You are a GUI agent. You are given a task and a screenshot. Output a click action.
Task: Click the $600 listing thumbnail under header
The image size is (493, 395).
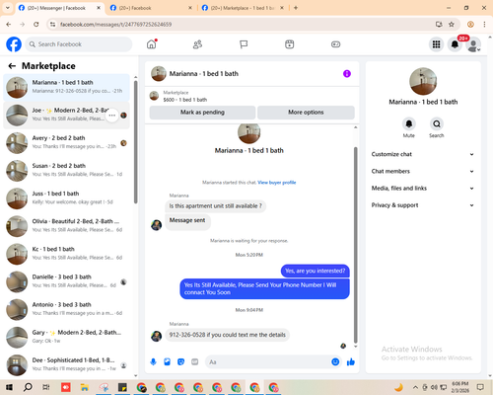[154, 96]
